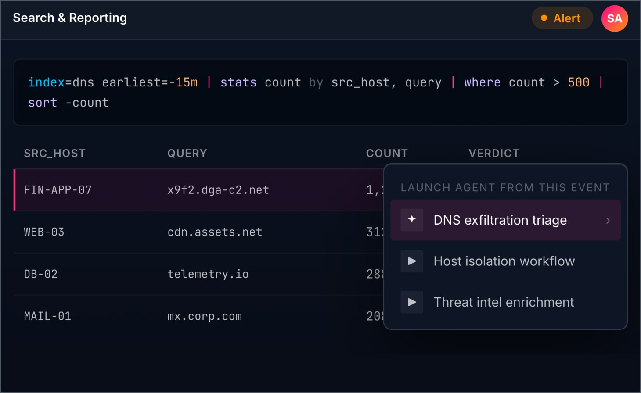Click the sparkle icon beside DNS exfiltration triage

(x=412, y=220)
